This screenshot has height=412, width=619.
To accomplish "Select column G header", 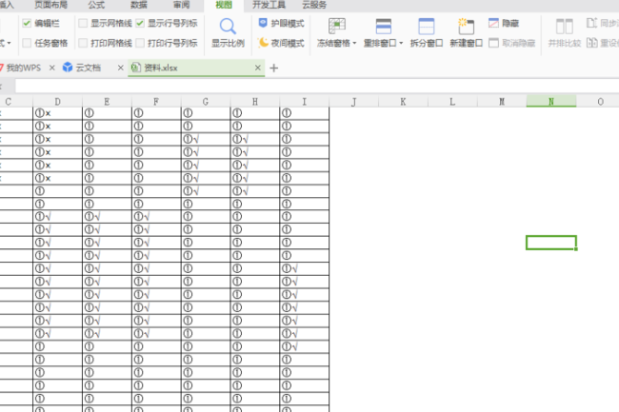I will (206, 102).
